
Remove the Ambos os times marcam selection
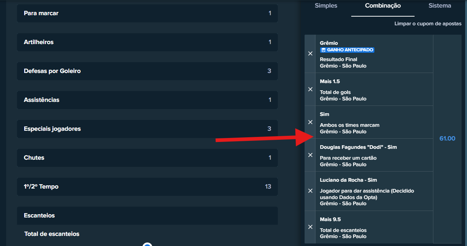[310, 122]
